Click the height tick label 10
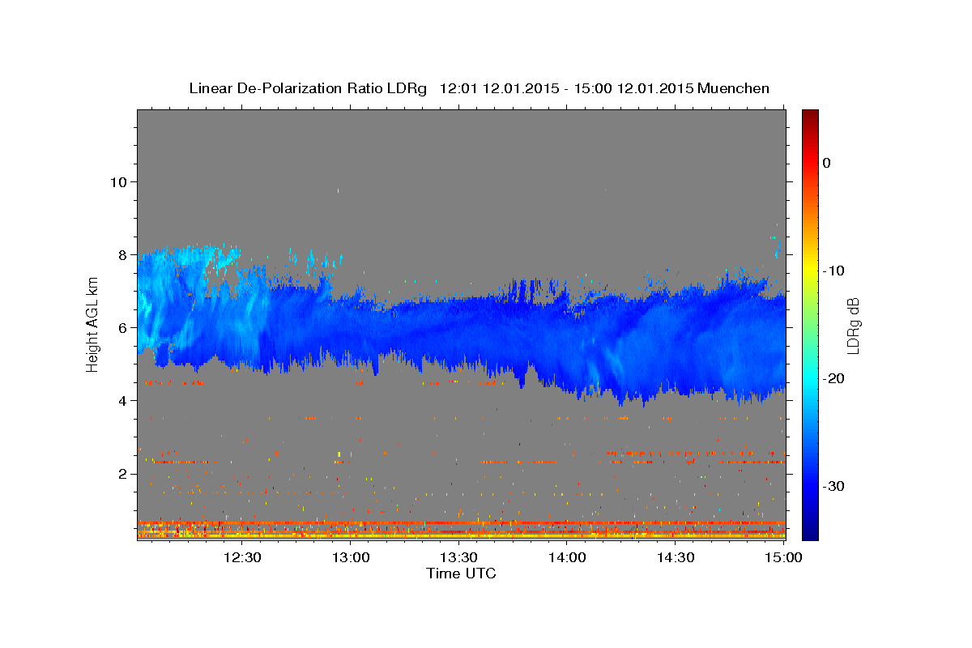Screen dimensions: 972x648 click(x=118, y=181)
